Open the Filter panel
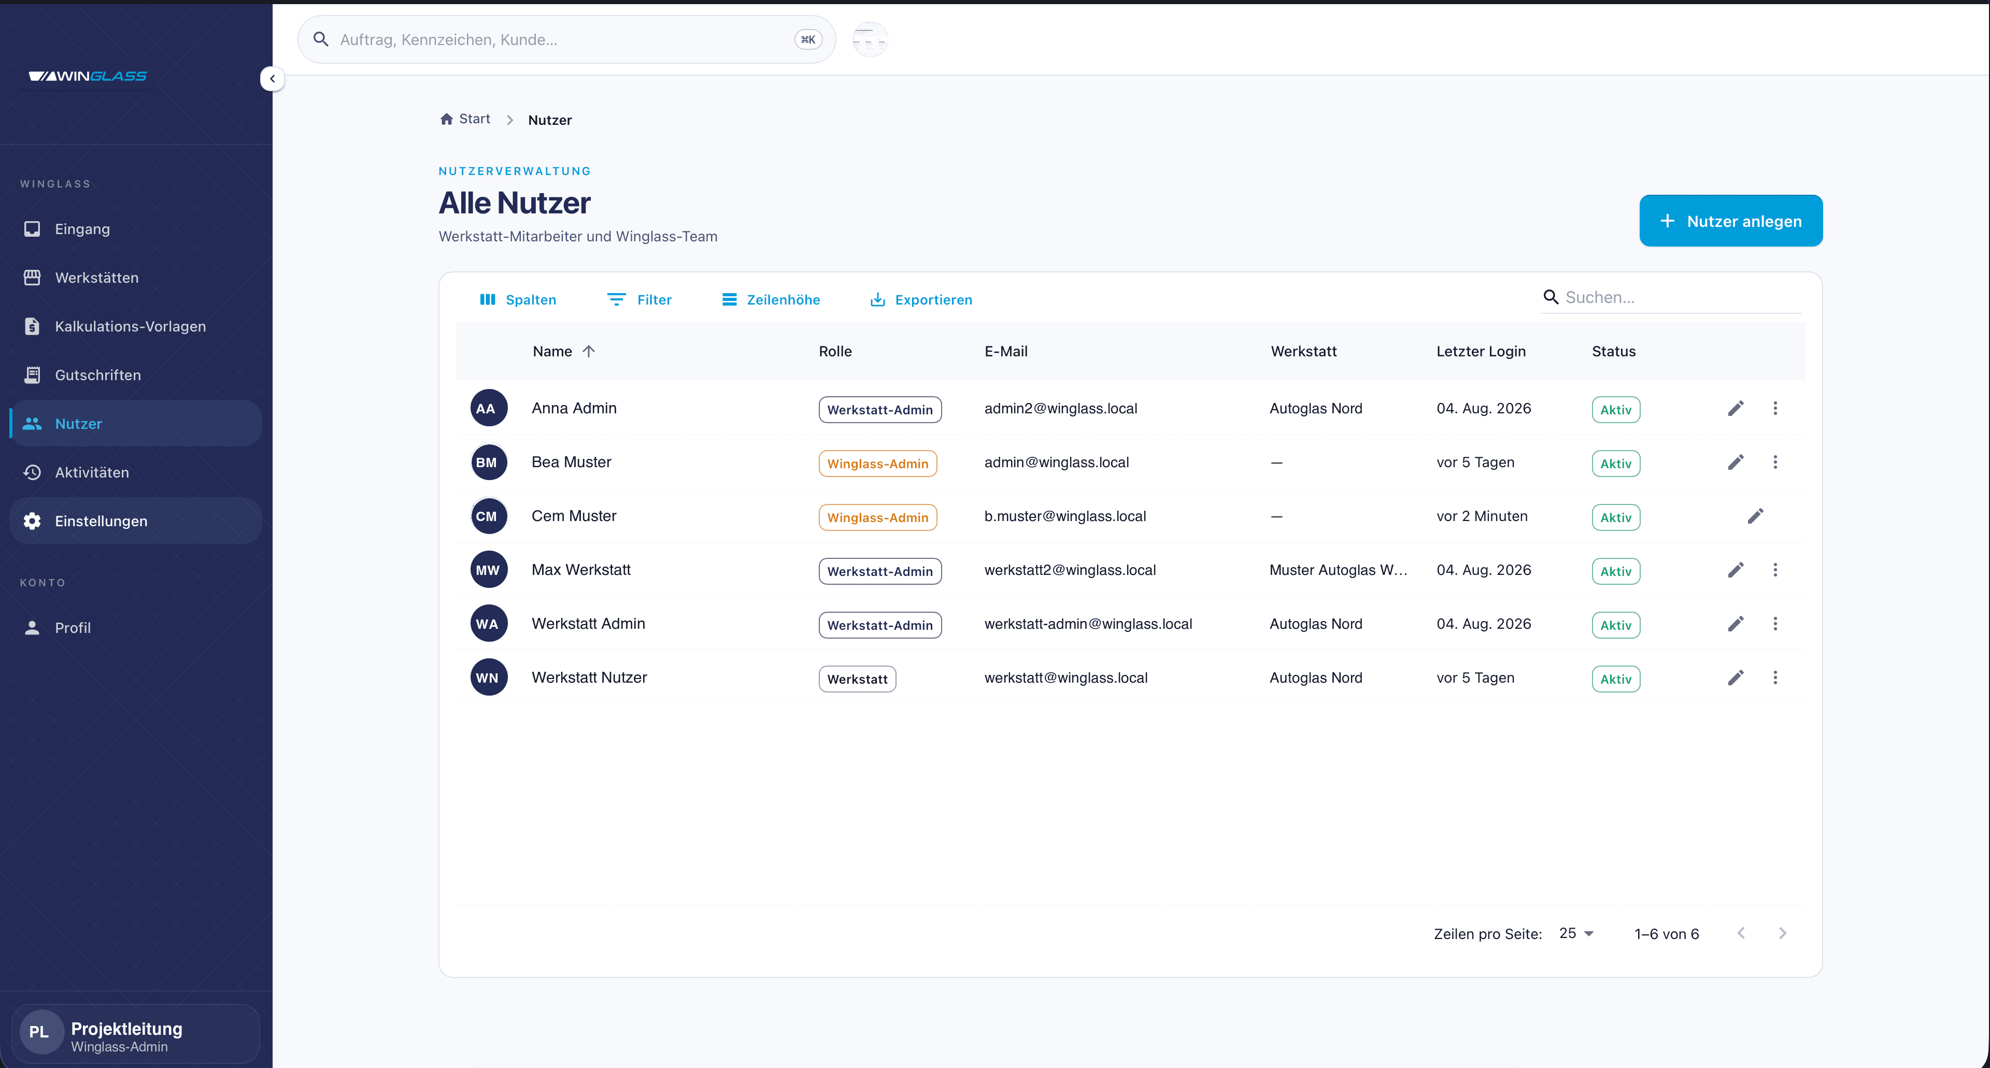Screen dimensions: 1990x1068 pos(639,299)
